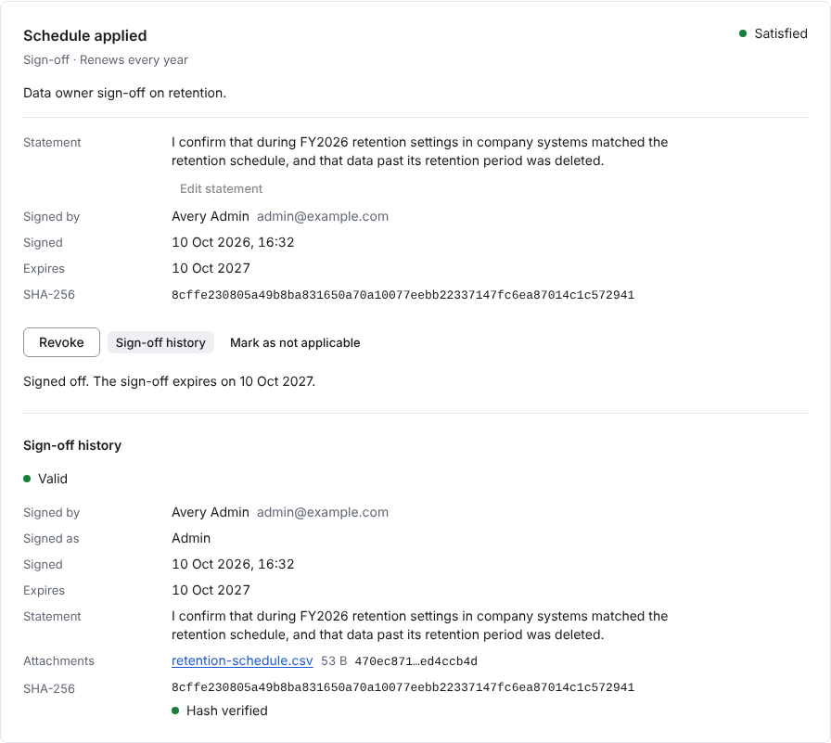The height and width of the screenshot is (743, 831).
Task: Click the Hash verified status text
Action: point(227,711)
